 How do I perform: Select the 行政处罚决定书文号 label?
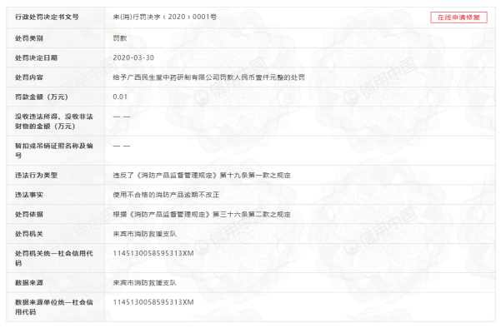point(47,17)
